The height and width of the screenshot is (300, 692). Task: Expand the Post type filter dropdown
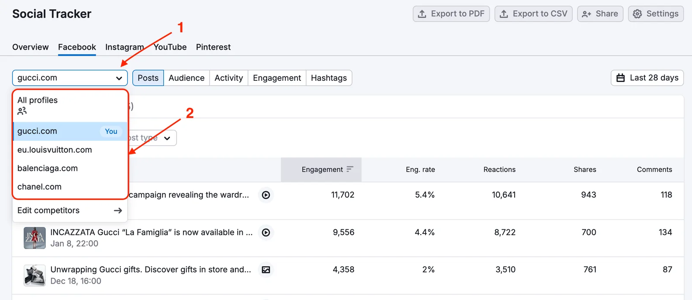tap(152, 138)
